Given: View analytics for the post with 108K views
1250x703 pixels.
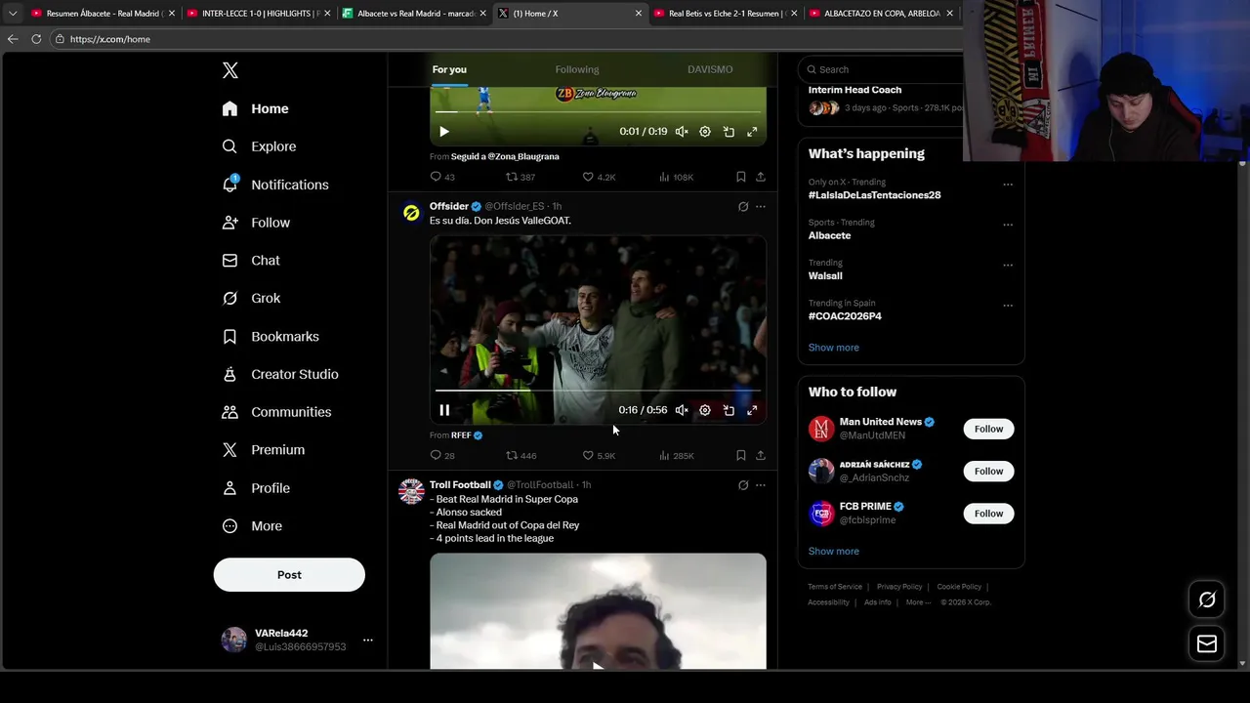Looking at the screenshot, I should tap(676, 177).
